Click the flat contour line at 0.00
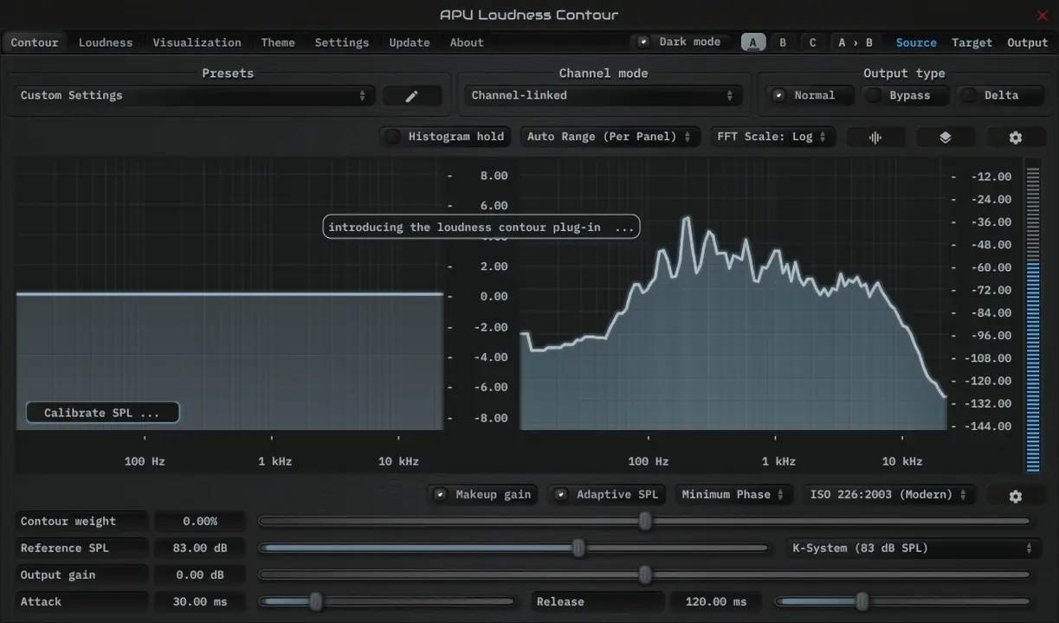Viewport: 1059px width, 623px height. point(229,295)
